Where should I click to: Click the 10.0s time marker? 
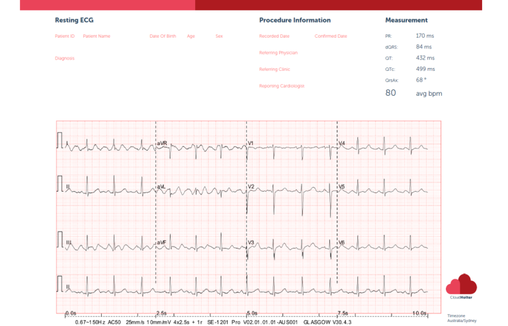420,312
